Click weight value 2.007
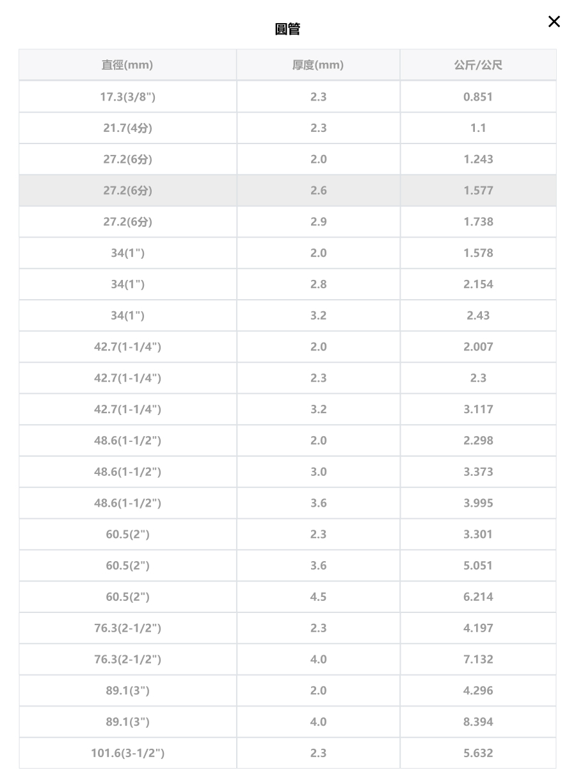Image resolution: width=576 pixels, height=784 pixels. coord(478,347)
